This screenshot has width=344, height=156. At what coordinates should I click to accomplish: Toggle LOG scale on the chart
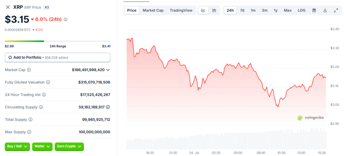[301, 10]
